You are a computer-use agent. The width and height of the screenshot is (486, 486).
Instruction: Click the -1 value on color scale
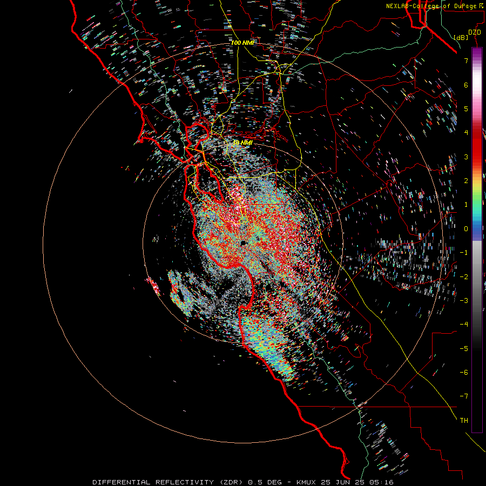[x=464, y=253]
